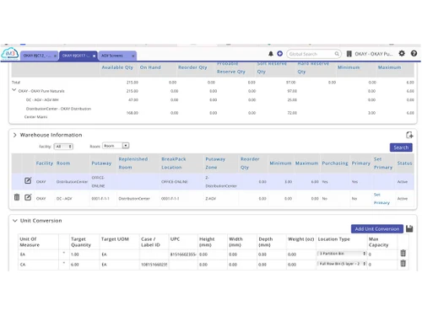Open the help question mark icon
Screen dimensions: 422x316
pyautogui.click(x=414, y=53)
